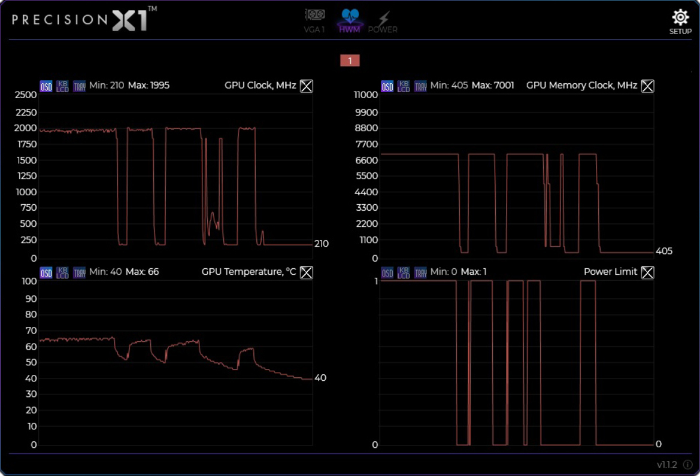Open SETUP gear settings
This screenshot has height=476, width=700.
(x=680, y=22)
